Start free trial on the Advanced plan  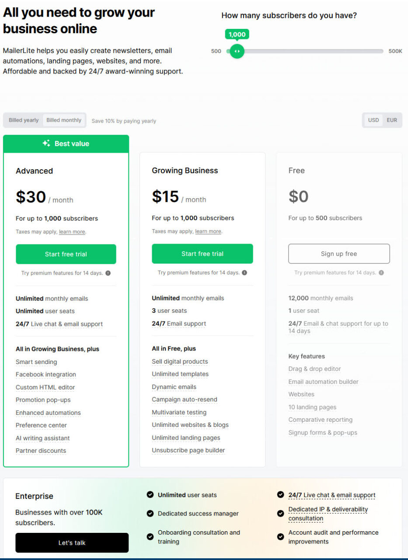[66, 254]
